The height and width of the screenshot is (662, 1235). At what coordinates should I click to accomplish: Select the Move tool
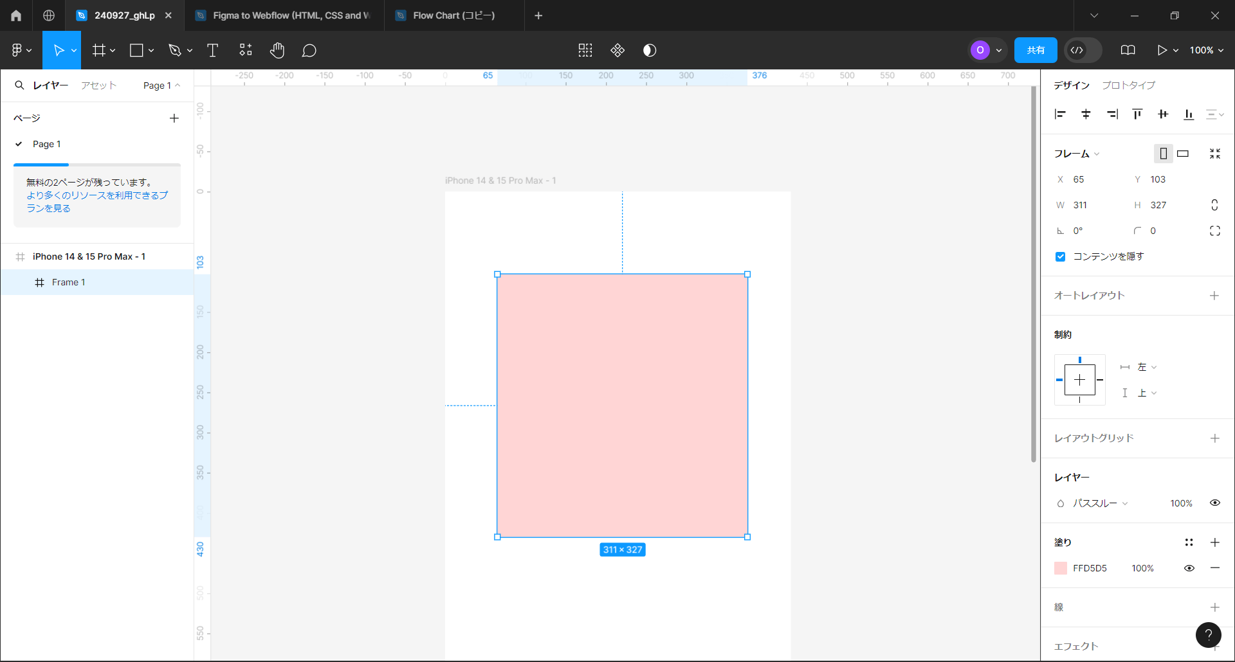point(58,50)
